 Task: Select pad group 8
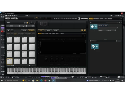tap(33, 34)
